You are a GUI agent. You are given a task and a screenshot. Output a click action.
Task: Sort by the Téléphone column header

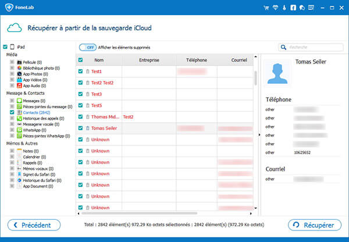click(x=197, y=60)
